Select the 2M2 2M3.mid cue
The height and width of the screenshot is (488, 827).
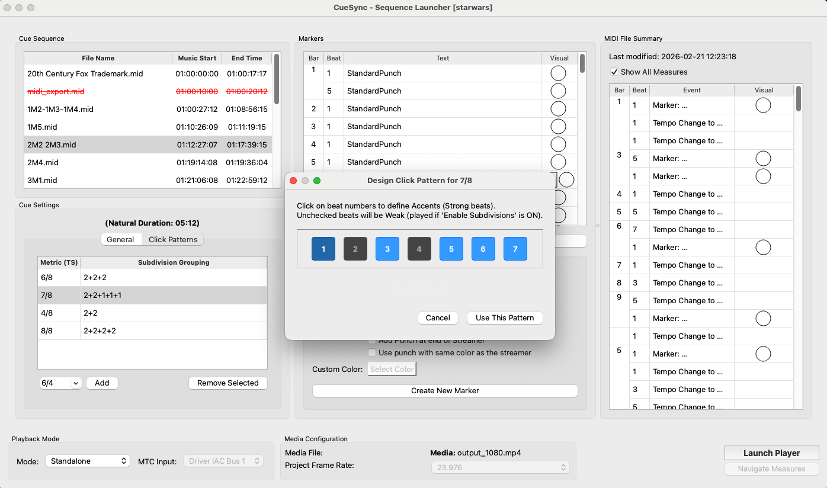(x=148, y=145)
